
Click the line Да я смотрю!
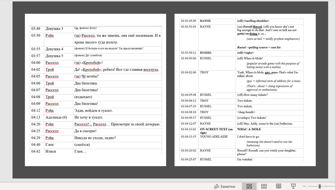click(85, 131)
